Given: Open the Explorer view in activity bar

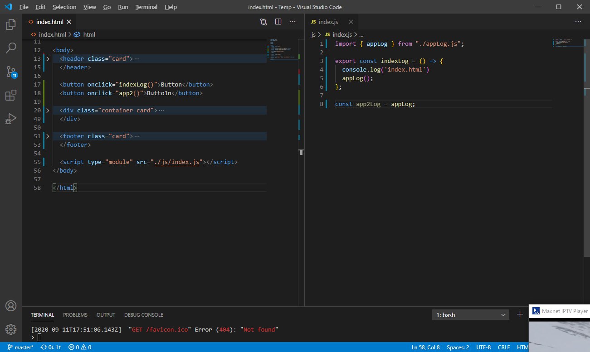Looking at the screenshot, I should tap(11, 24).
